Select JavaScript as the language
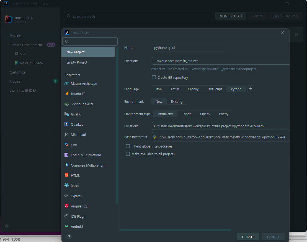 [x=215, y=89]
